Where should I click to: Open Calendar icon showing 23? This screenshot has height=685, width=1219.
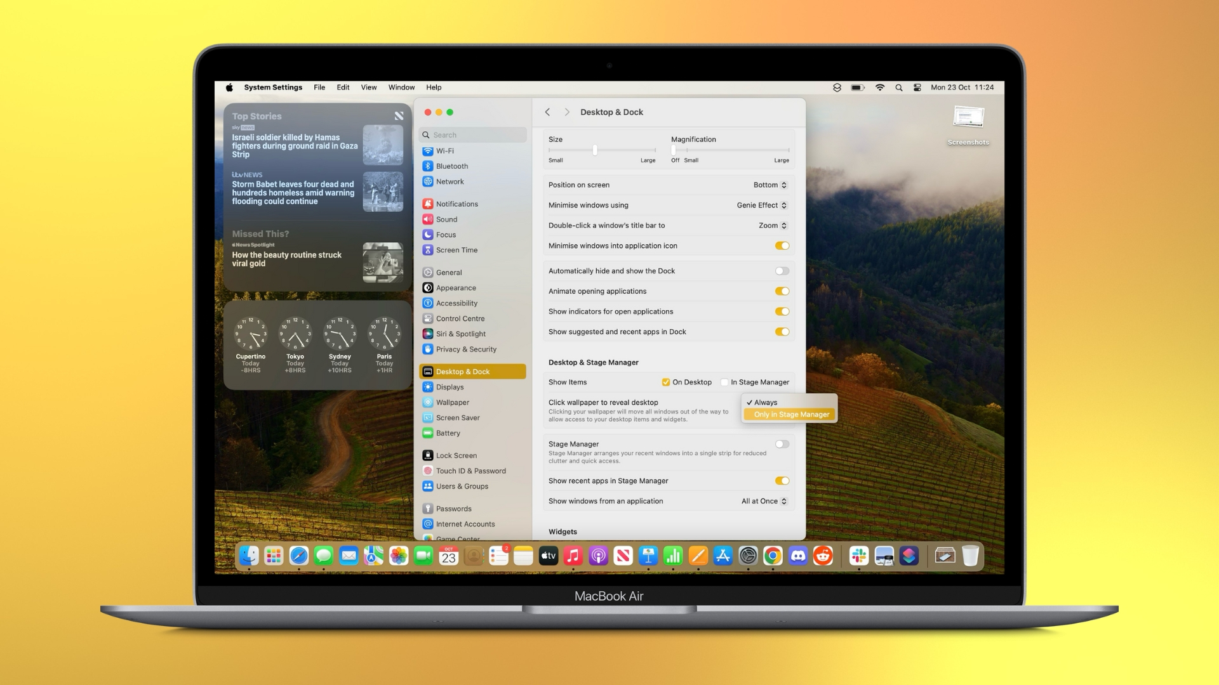pos(448,556)
